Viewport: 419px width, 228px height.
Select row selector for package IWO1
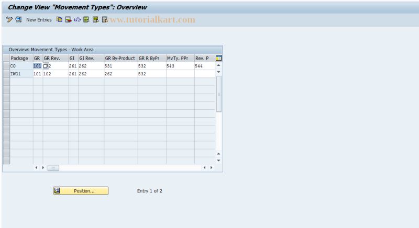coord(6,74)
